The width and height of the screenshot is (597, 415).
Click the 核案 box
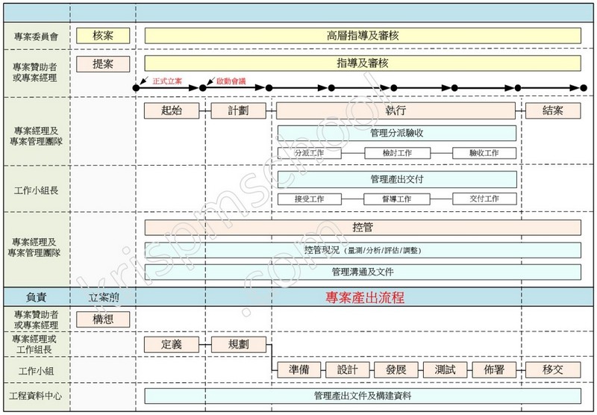[102, 36]
